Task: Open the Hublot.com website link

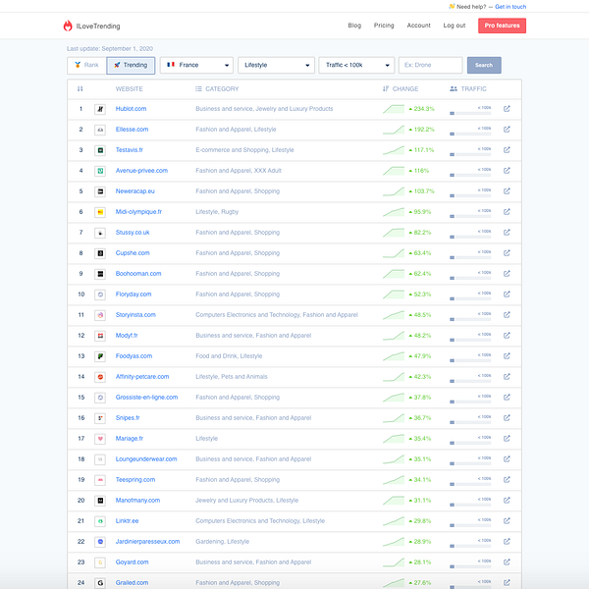Action: pos(131,109)
